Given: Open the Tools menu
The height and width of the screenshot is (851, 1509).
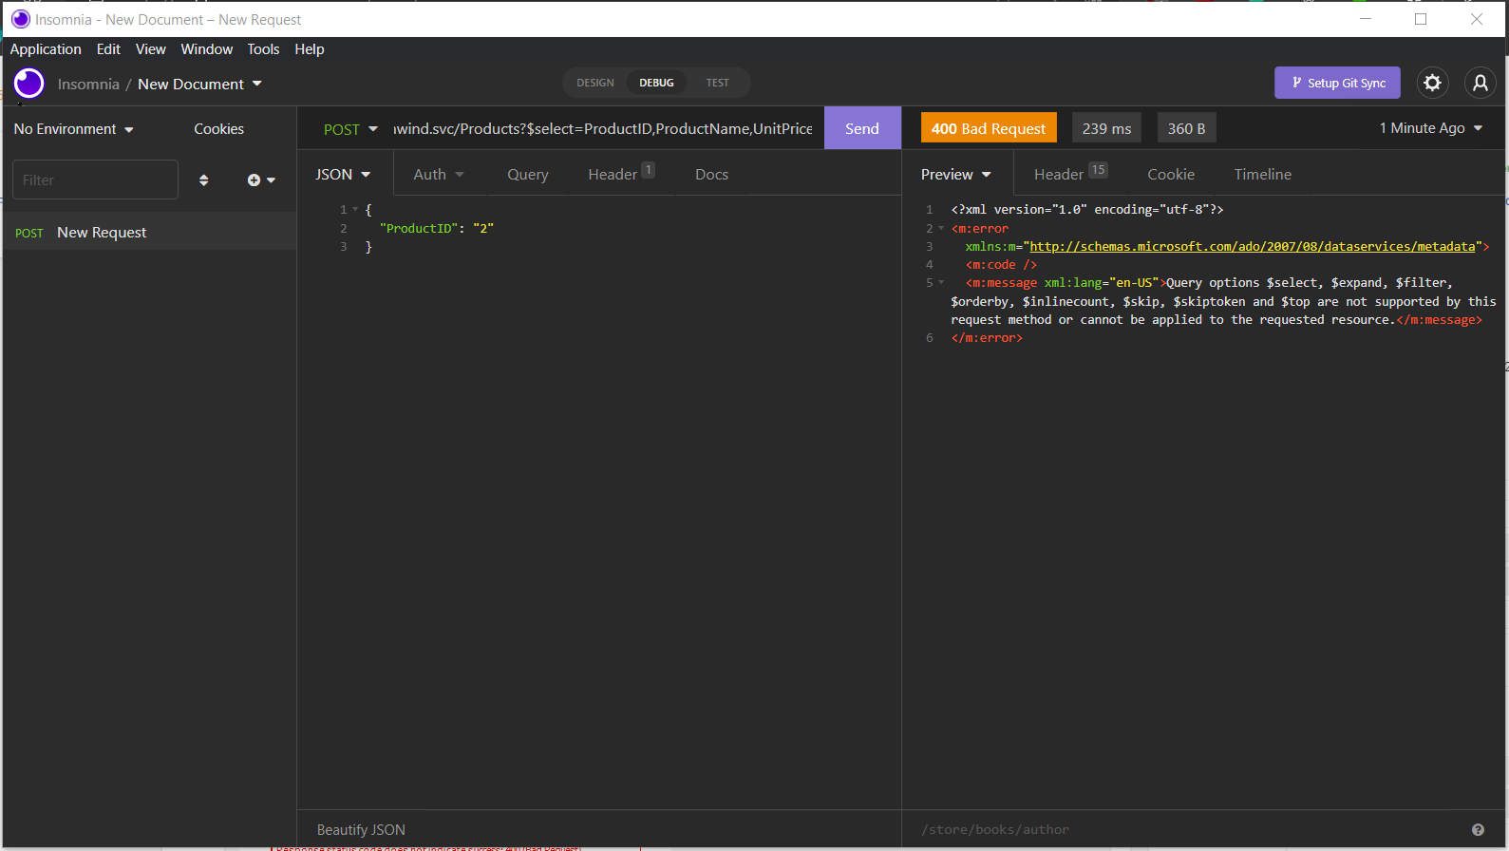Looking at the screenshot, I should tap(263, 49).
